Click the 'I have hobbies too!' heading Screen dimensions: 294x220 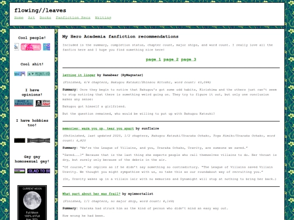[x=32, y=123]
